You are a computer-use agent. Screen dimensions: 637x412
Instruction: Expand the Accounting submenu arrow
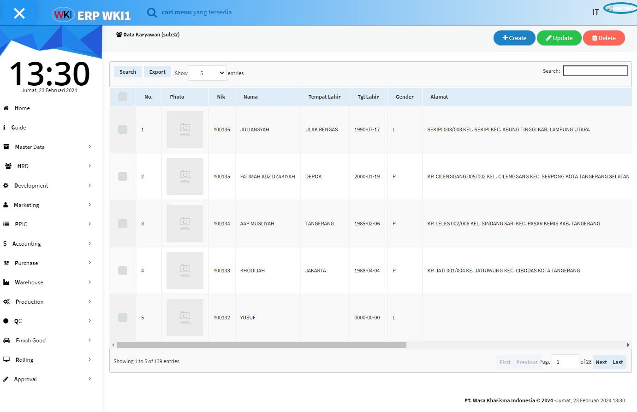pyautogui.click(x=89, y=243)
